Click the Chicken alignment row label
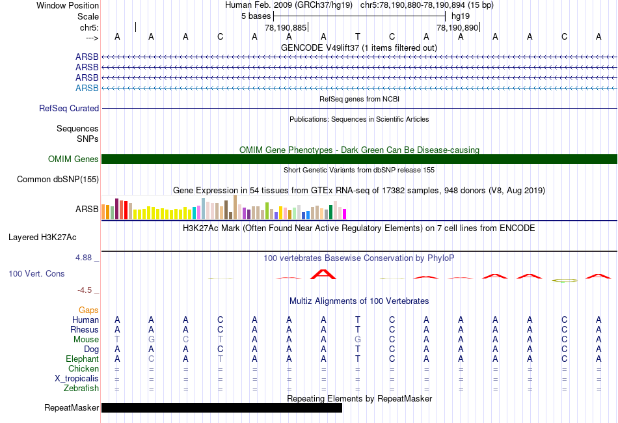Screen dimensions: 618x423 coord(83,368)
